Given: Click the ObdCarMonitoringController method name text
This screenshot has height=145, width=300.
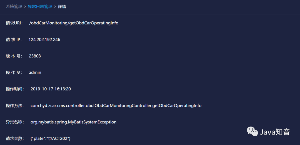Looking at the screenshot, I should (x=116, y=106).
